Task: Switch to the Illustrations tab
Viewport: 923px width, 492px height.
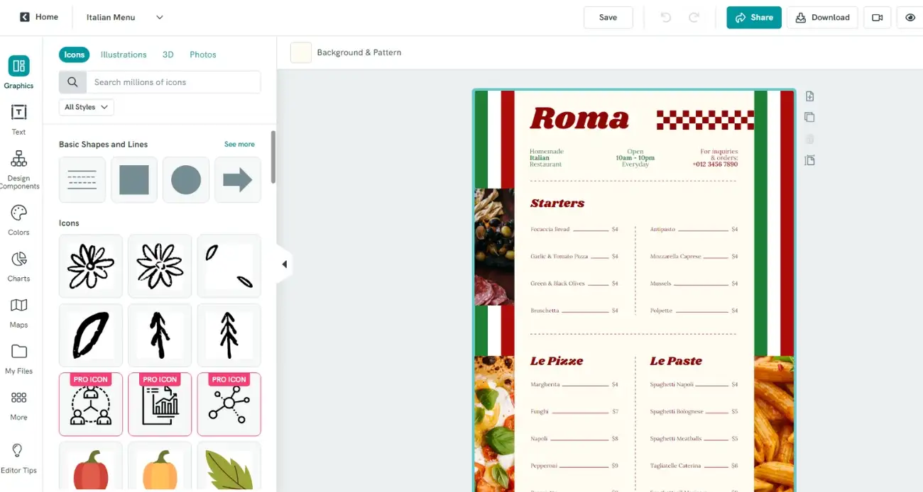Action: coord(124,54)
